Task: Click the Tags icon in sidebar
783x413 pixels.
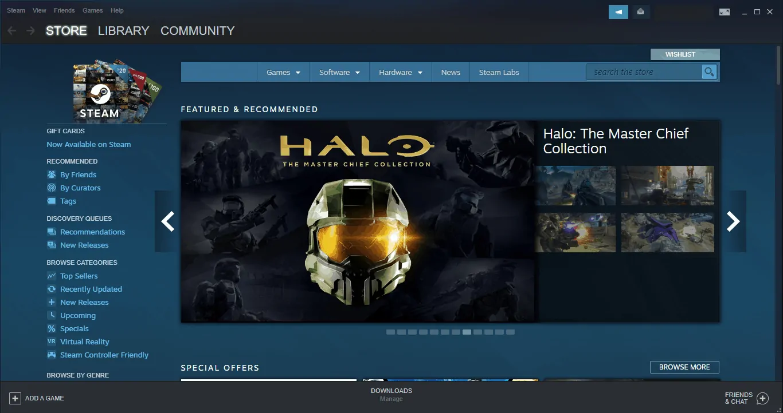Action: point(52,201)
